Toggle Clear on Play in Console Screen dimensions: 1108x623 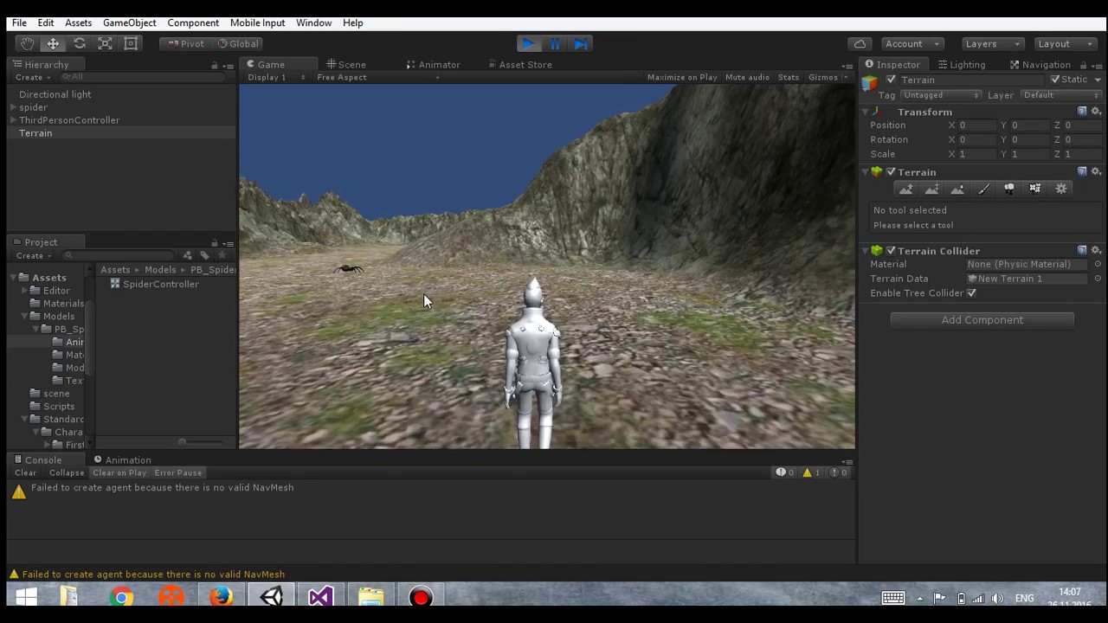click(x=119, y=472)
